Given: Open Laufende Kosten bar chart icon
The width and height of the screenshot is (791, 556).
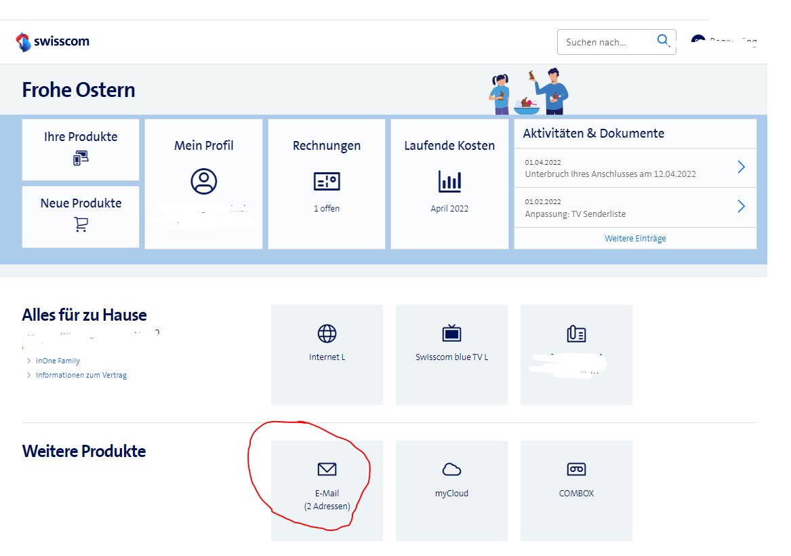Looking at the screenshot, I should pyautogui.click(x=449, y=181).
